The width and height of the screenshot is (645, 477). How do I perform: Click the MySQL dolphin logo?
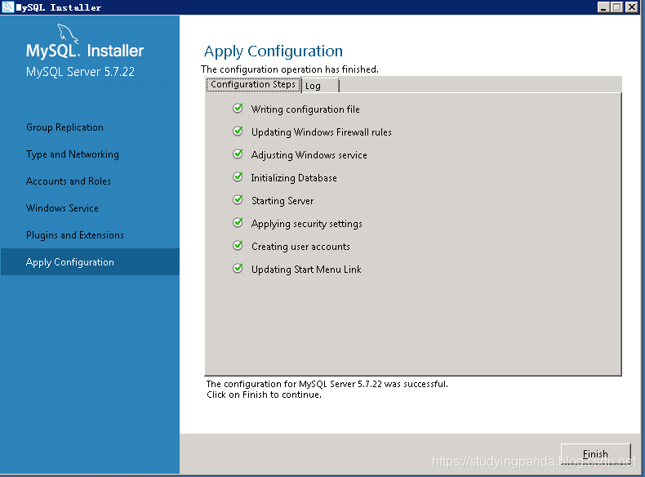67,33
